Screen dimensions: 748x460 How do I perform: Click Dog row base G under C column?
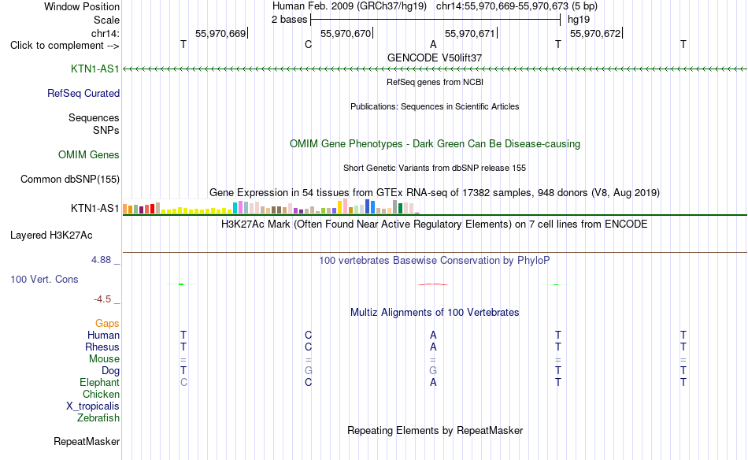tap(308, 370)
